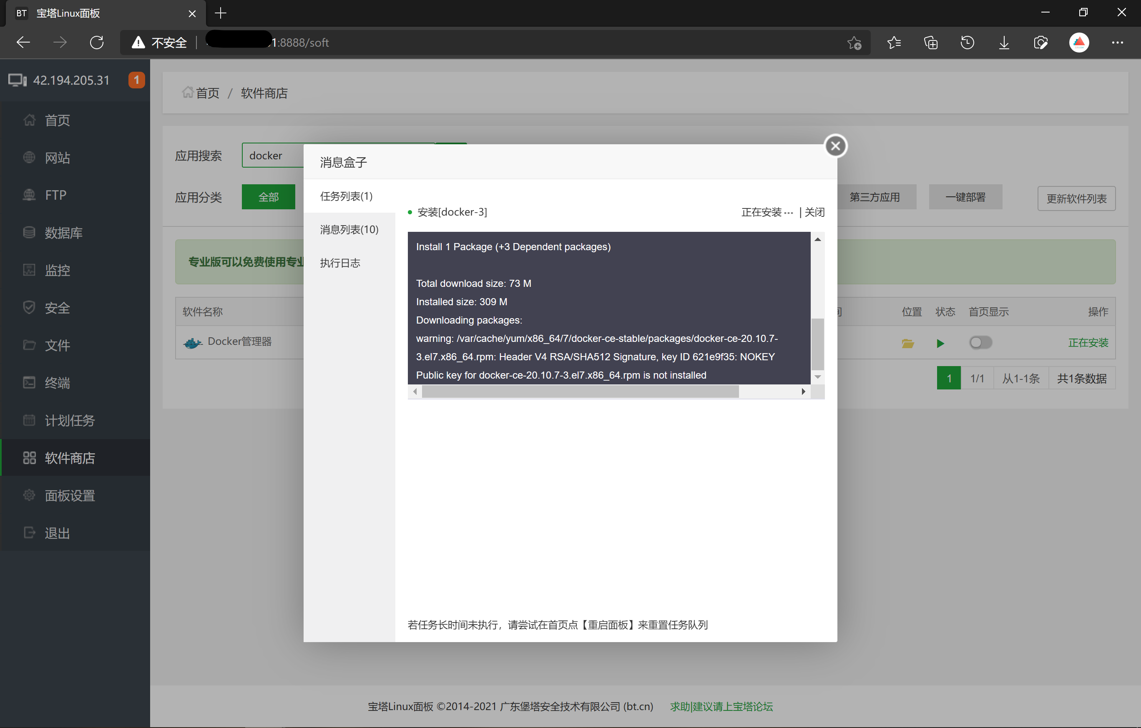
Task: Open the favorites list icon
Action: (x=894, y=43)
